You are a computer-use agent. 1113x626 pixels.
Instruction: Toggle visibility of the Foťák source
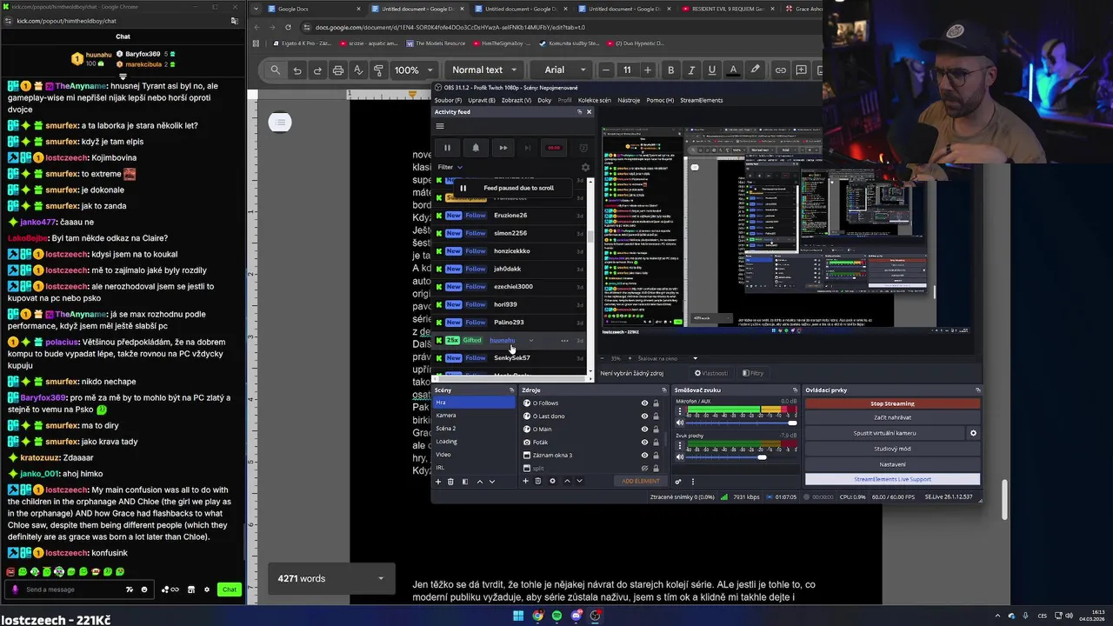click(x=644, y=442)
